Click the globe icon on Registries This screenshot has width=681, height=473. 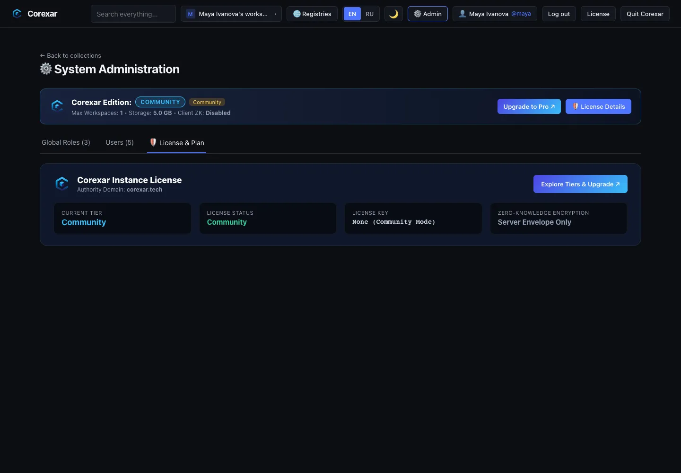pyautogui.click(x=297, y=14)
